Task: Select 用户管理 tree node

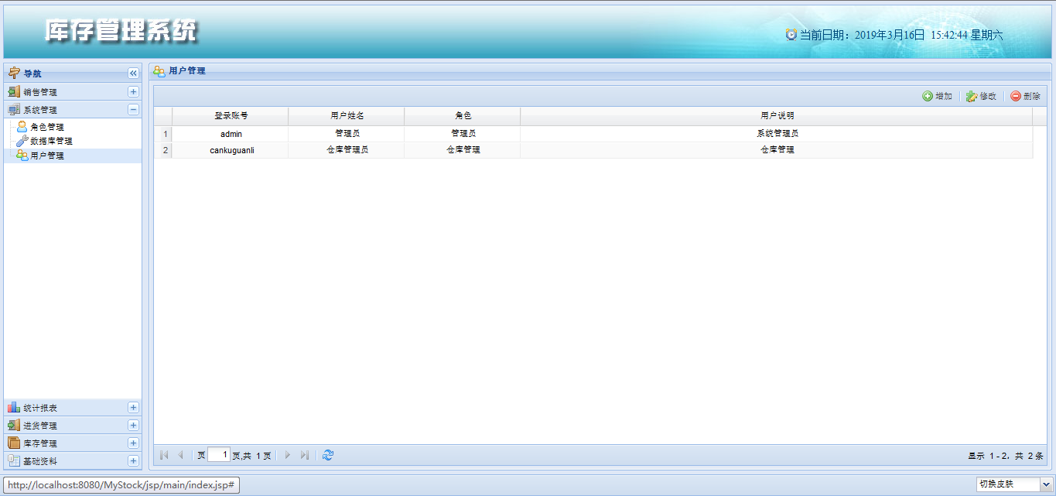Action: click(73, 156)
